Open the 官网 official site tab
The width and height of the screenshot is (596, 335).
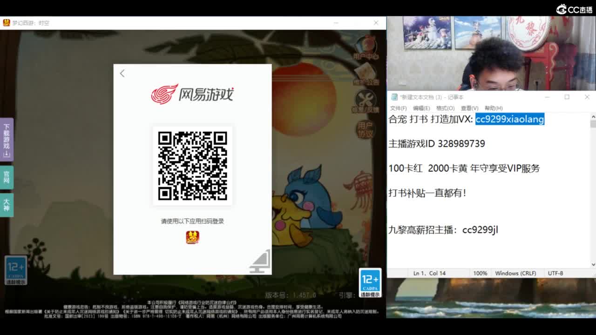7,177
